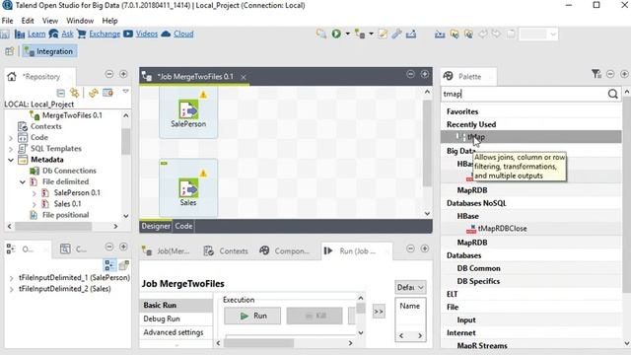Open the Default context dropdown
Image resolution: width=631 pixels, height=355 pixels.
(410, 287)
